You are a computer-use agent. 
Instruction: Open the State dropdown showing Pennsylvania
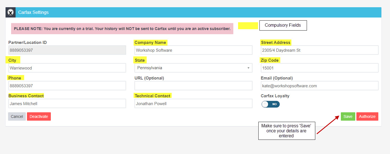point(193,68)
